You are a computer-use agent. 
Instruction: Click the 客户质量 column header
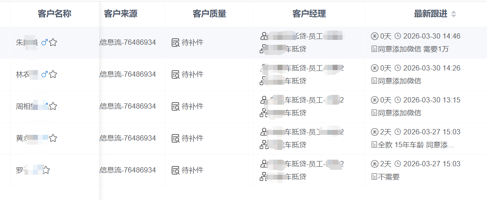coord(209,14)
